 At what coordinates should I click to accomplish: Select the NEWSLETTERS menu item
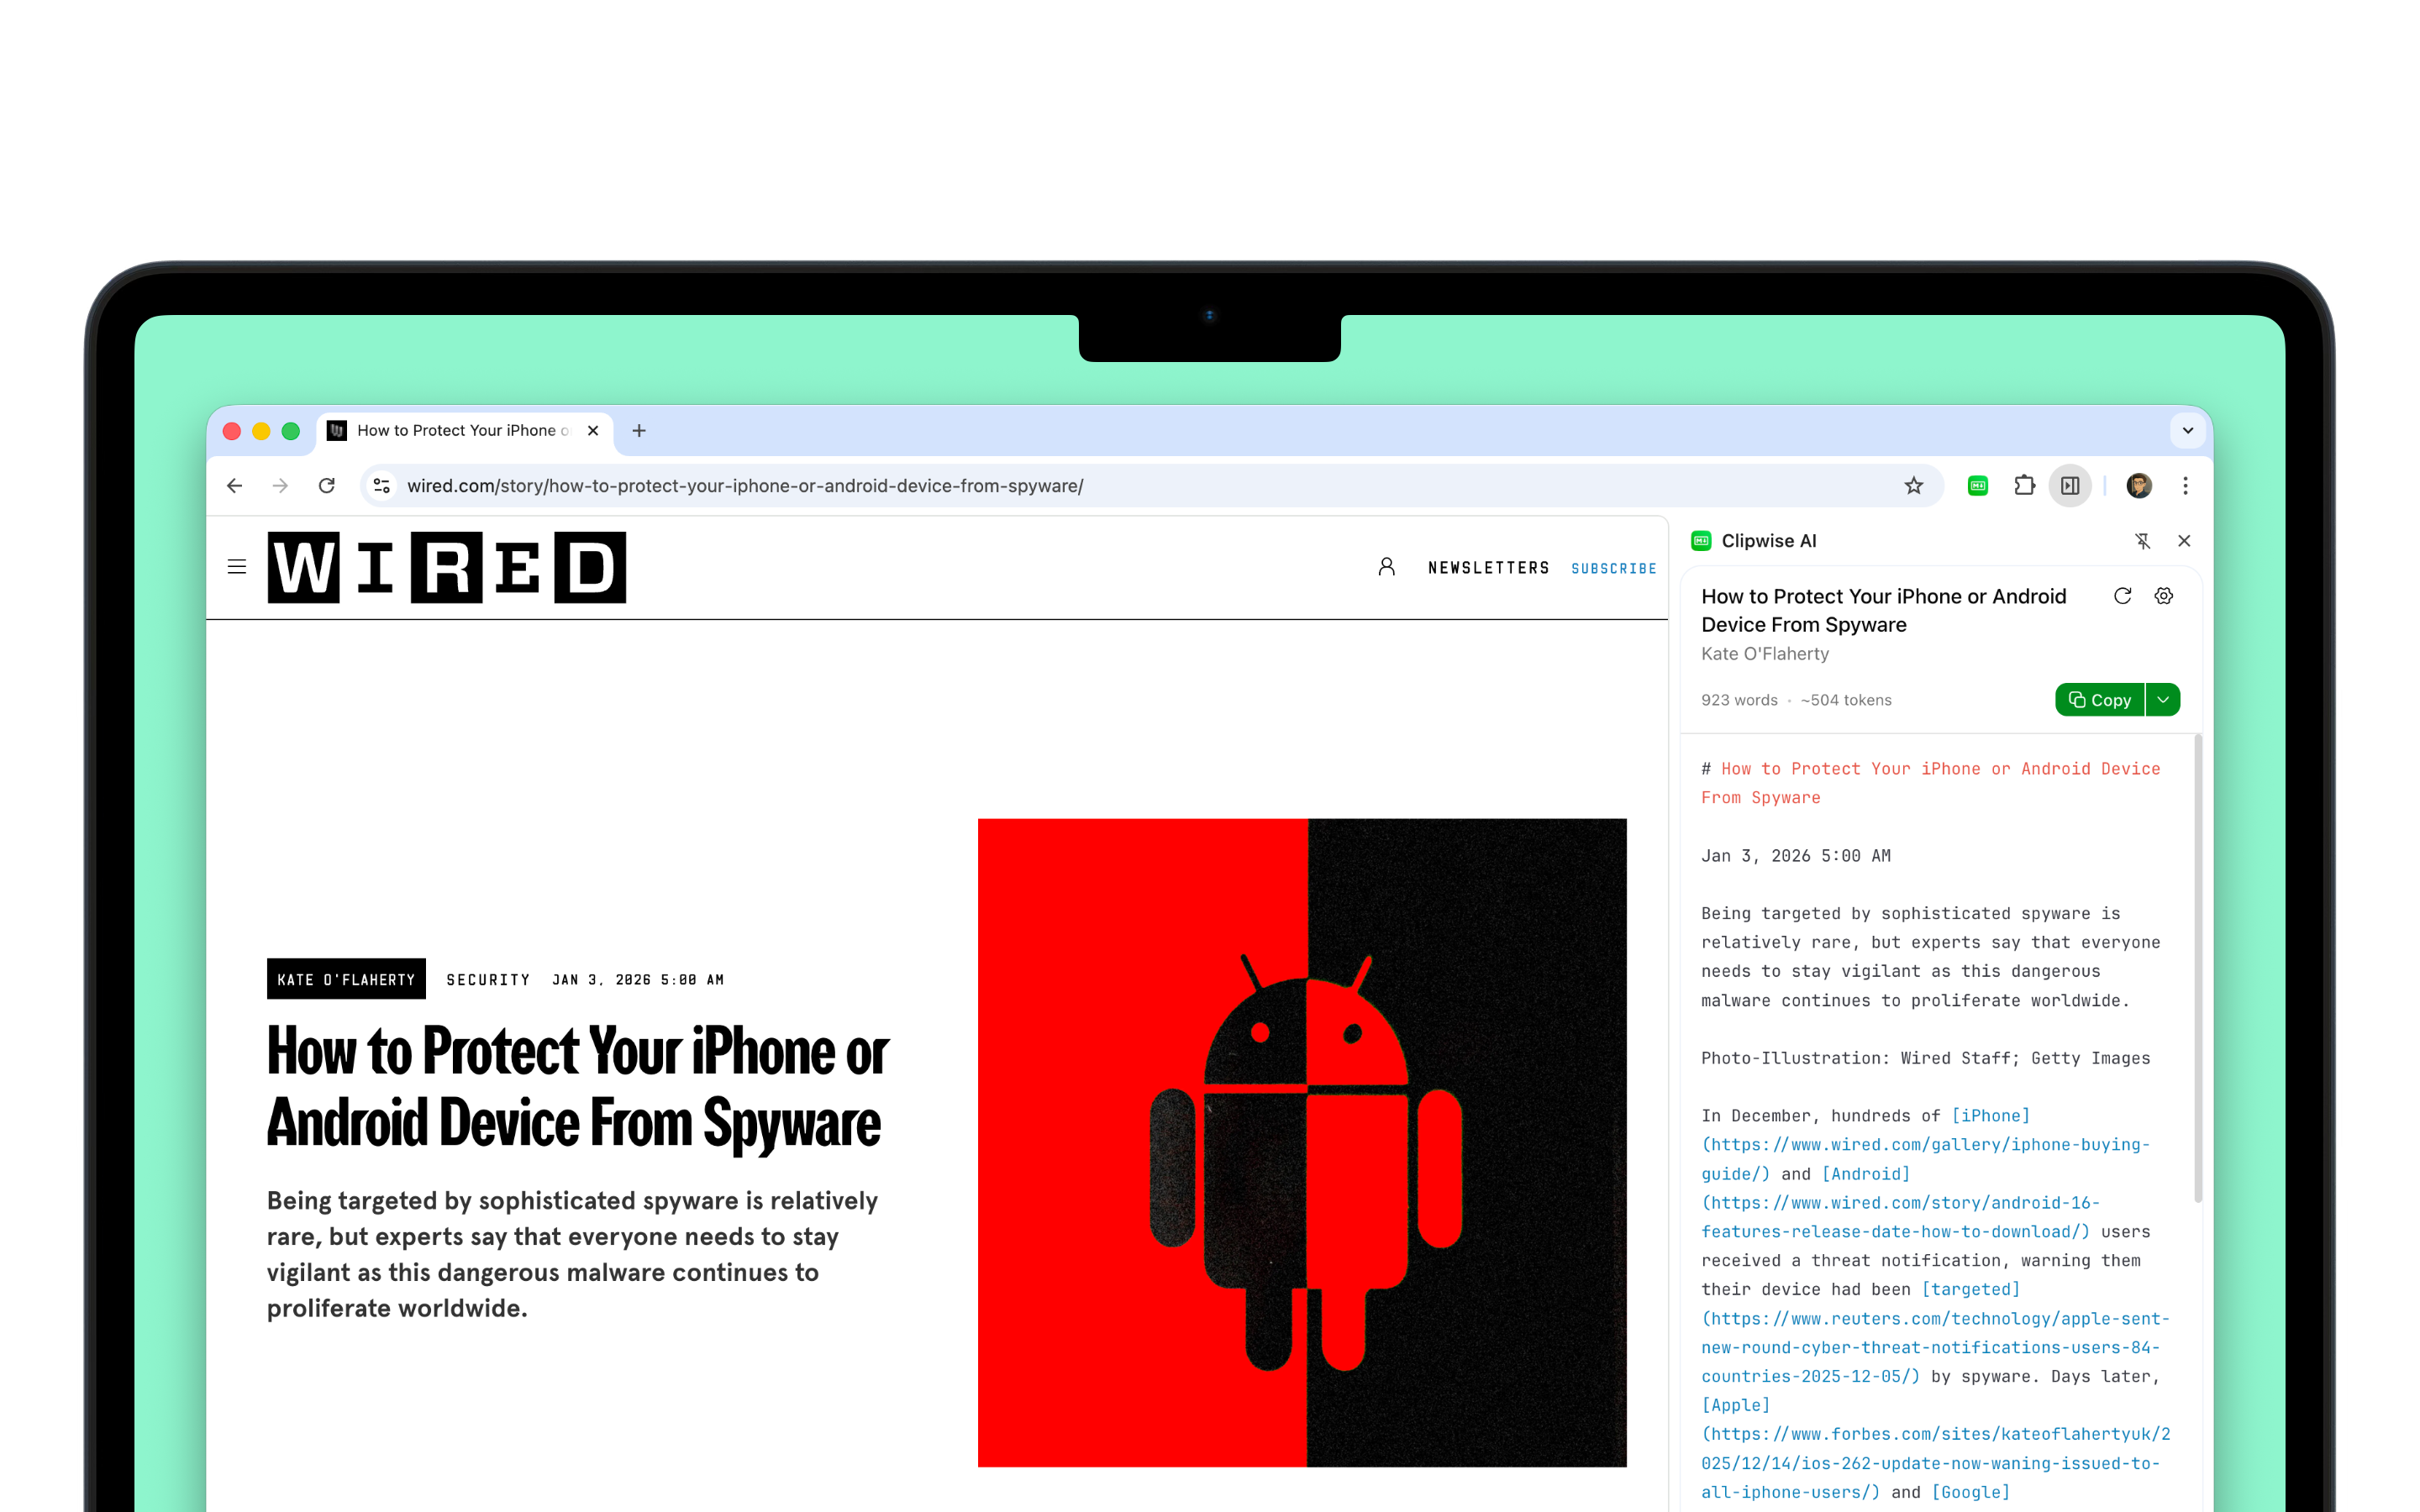[1489, 568]
